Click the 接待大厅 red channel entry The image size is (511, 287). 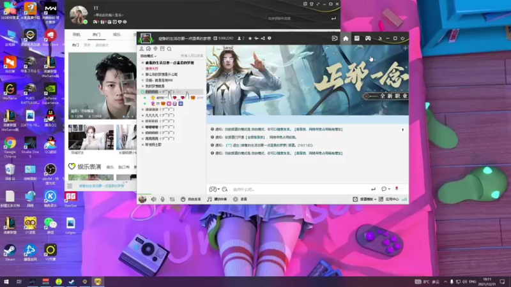pos(151,69)
